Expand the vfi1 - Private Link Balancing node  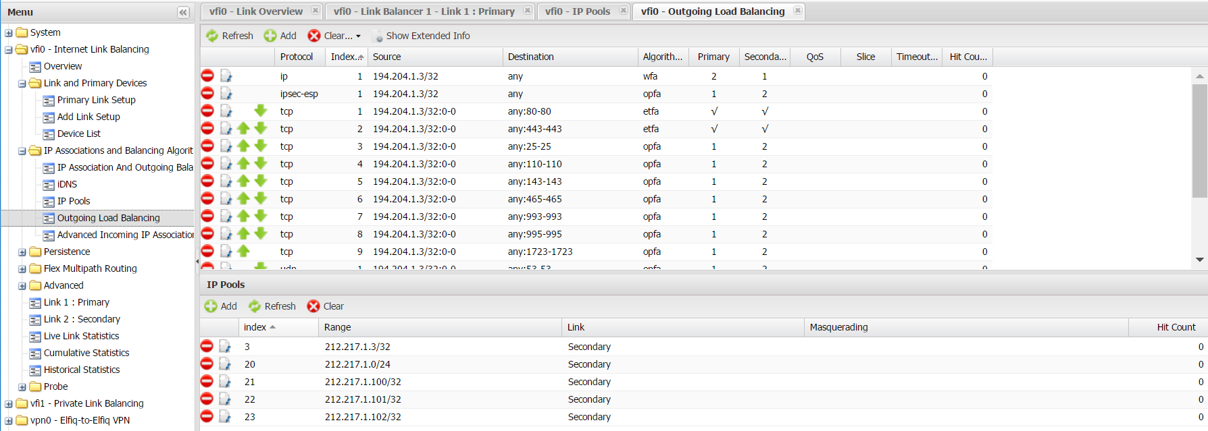(9, 403)
